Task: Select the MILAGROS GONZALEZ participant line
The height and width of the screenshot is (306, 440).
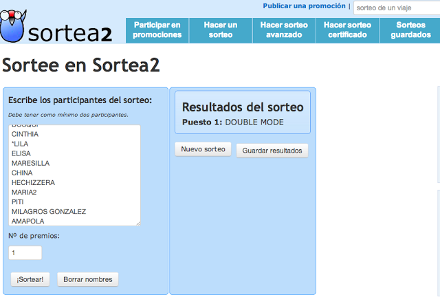Action: 49,212
